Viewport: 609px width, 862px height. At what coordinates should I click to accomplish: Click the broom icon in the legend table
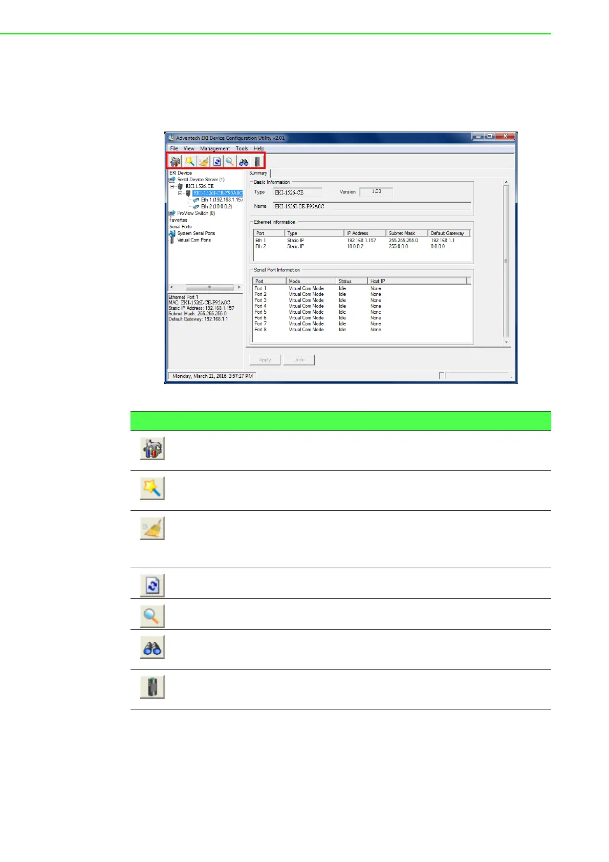point(153,528)
